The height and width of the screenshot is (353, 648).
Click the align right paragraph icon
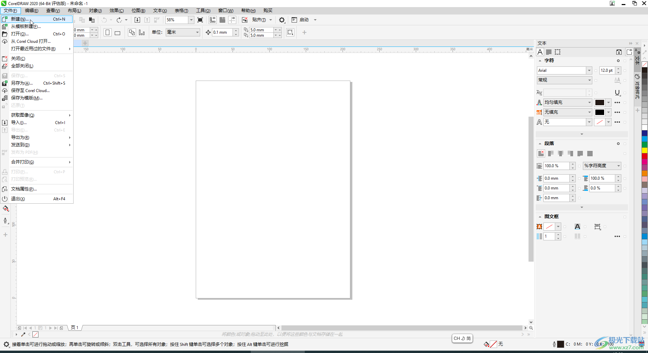pos(570,153)
